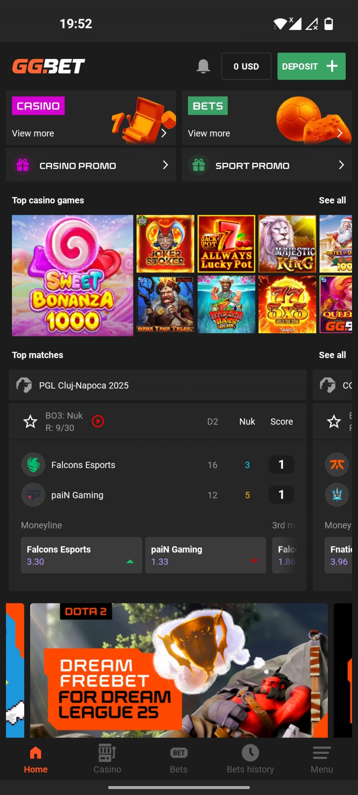Viewport: 358px width, 795px height.
Task: Select the Falcons Esports team logo
Action: coord(33,464)
